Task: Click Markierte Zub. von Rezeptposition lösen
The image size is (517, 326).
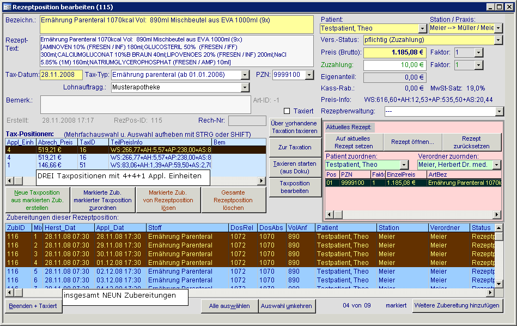Action: click(x=168, y=200)
